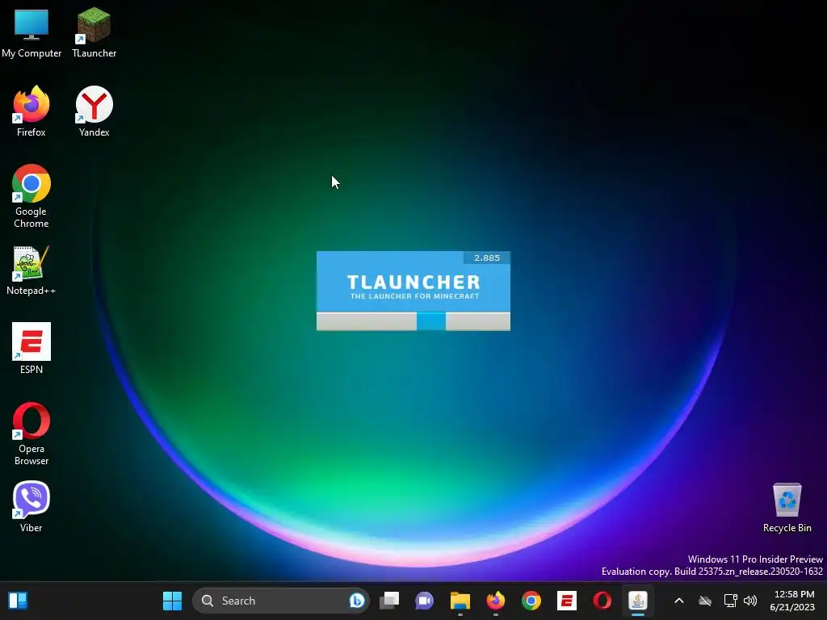Open File Explorer from the taskbar
The height and width of the screenshot is (620, 827).
460,601
